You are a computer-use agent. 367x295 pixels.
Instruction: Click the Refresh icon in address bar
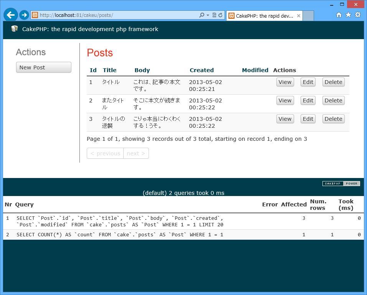220,15
